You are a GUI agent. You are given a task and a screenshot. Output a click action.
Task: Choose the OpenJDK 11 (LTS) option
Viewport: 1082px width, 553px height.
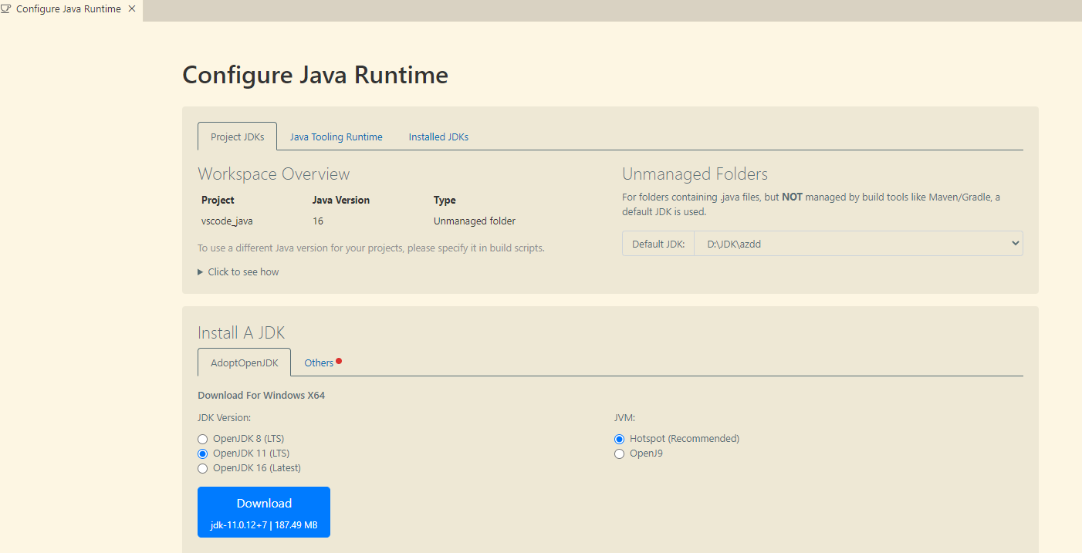tap(203, 454)
